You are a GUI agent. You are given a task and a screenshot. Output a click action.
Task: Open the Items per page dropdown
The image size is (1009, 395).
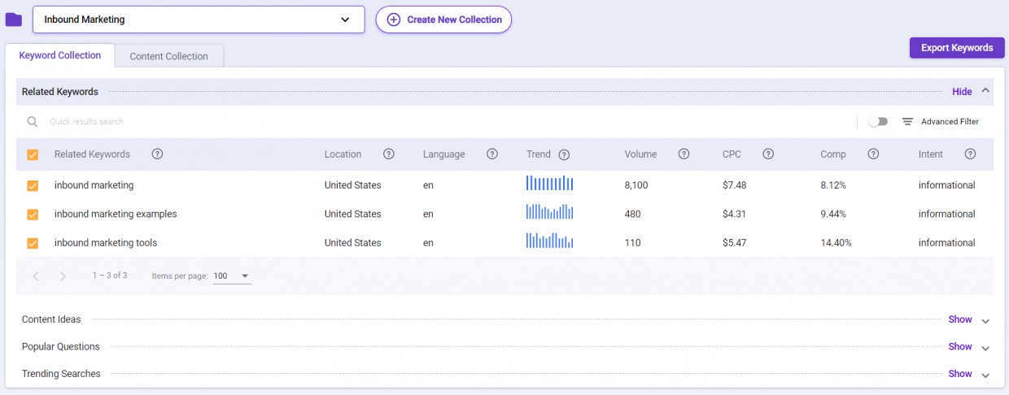click(x=232, y=276)
